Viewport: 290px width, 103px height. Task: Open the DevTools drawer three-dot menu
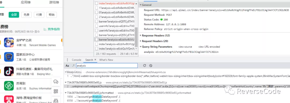(x=67, y=60)
